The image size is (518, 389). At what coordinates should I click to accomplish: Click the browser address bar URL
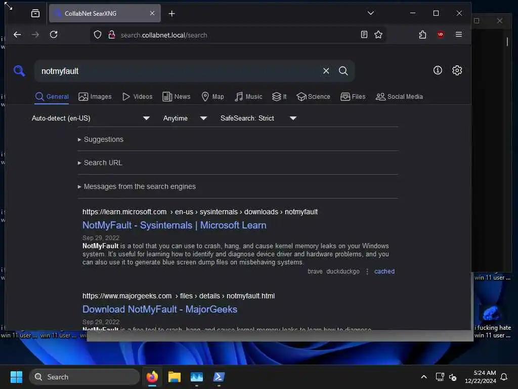pyautogui.click(x=164, y=35)
